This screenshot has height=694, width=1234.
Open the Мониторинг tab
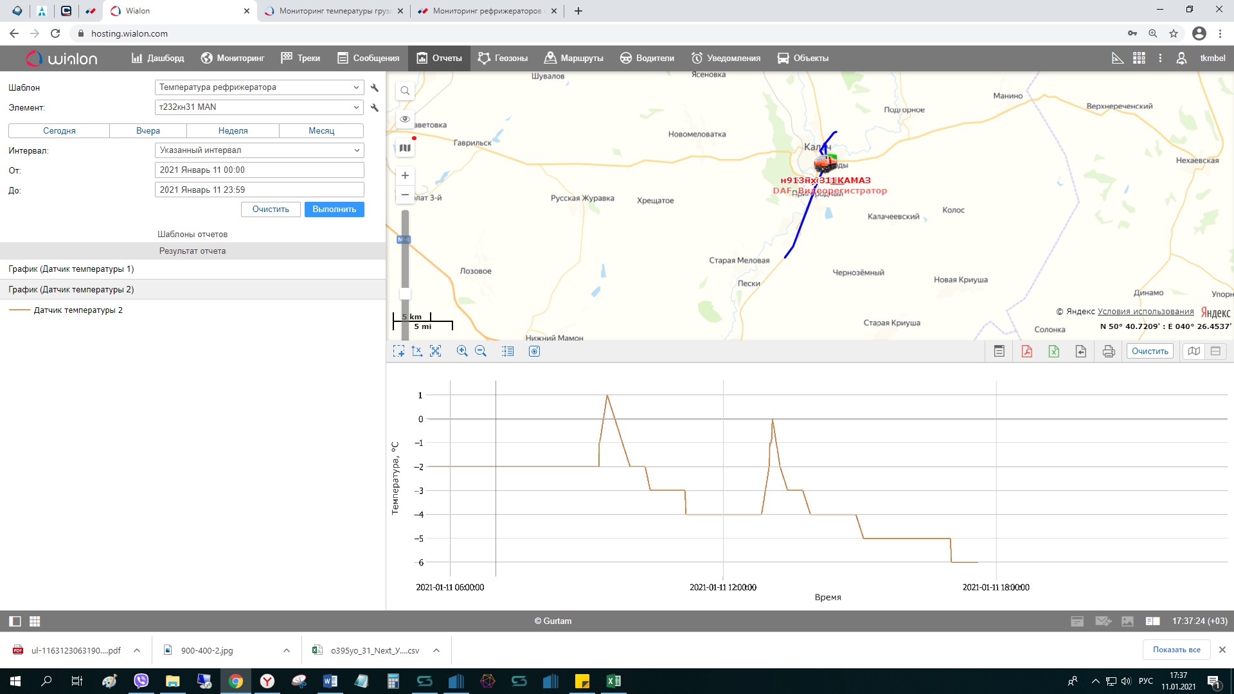coord(233,58)
